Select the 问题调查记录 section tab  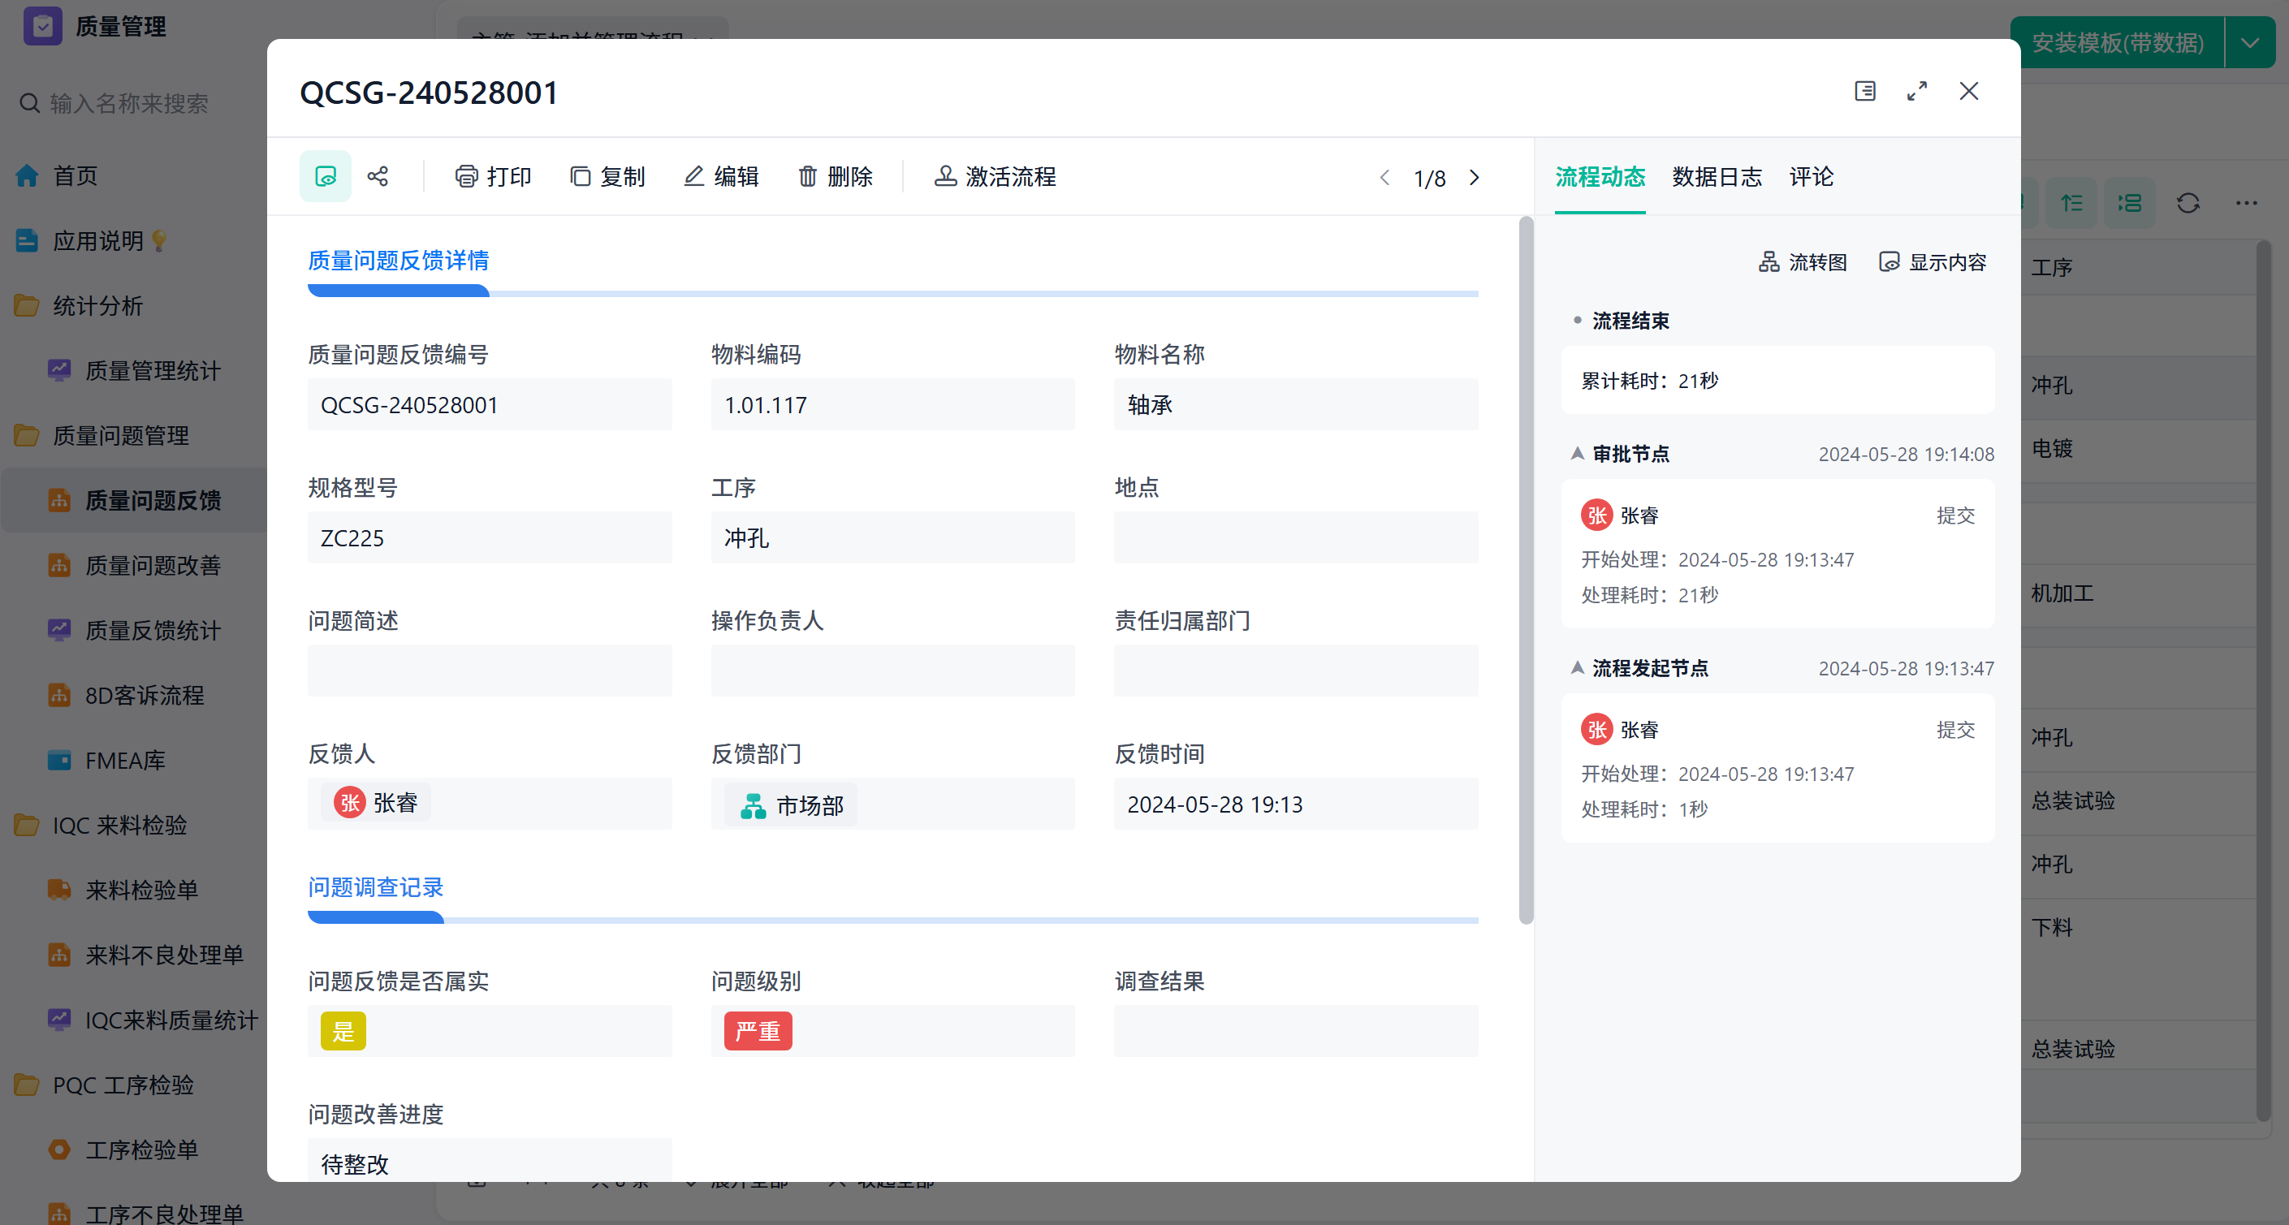[x=375, y=887]
